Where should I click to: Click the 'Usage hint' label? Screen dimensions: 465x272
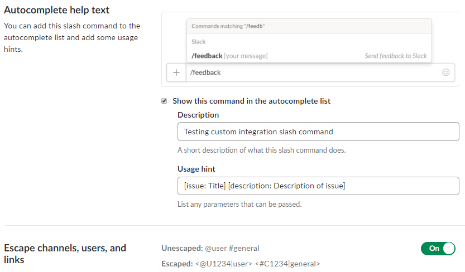[196, 169]
